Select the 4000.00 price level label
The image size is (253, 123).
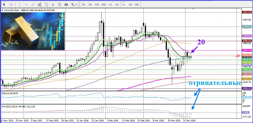[247, 88]
